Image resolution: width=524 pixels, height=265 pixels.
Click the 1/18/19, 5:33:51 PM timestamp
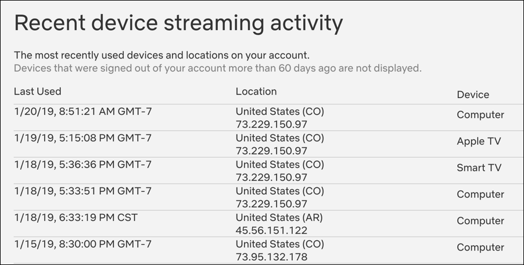click(x=82, y=191)
